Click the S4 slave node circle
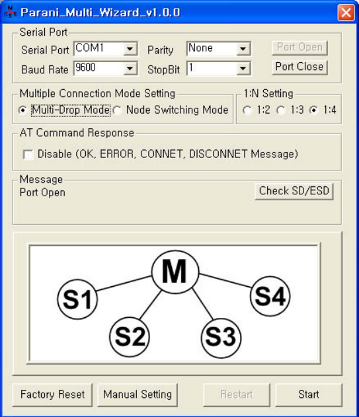 pos(270,296)
